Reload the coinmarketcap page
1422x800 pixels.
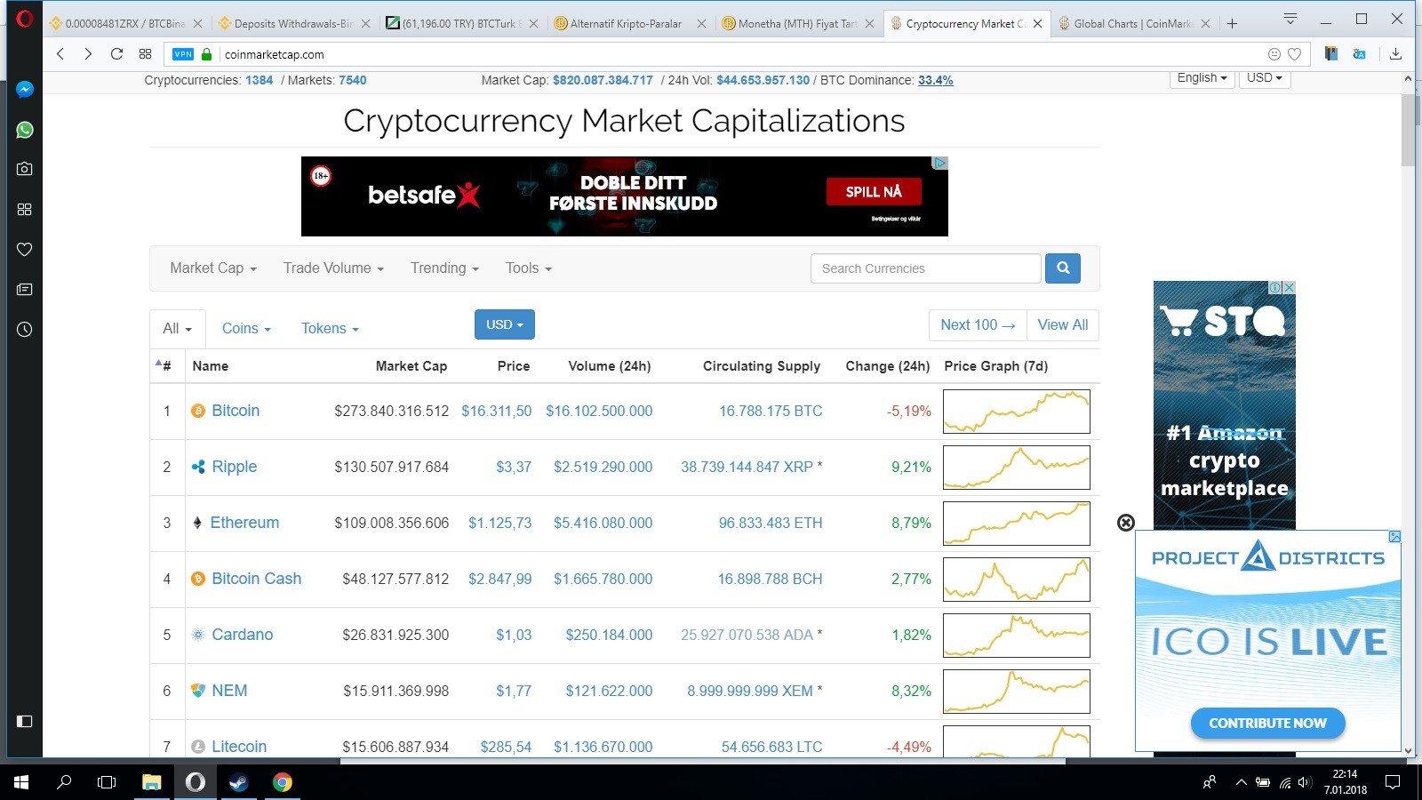coord(116,54)
